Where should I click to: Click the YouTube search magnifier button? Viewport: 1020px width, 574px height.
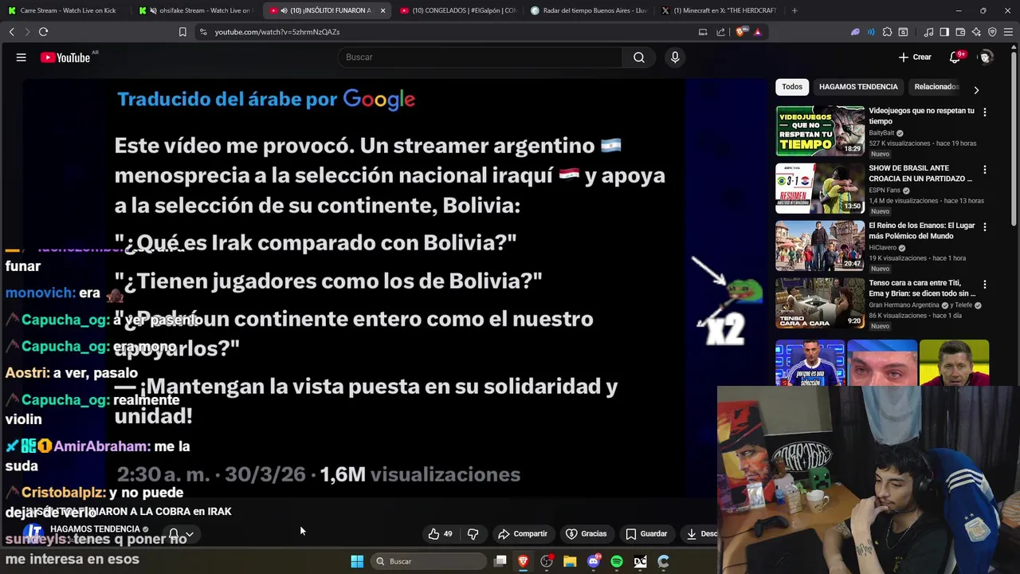tap(639, 57)
